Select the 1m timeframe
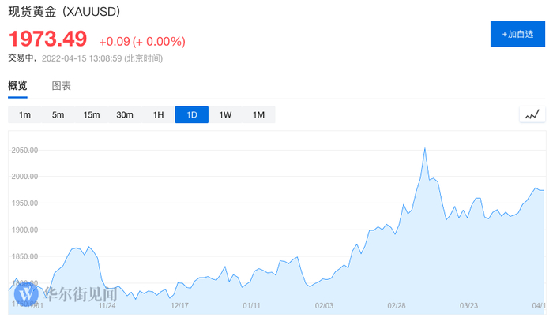The image size is (553, 321). coord(24,115)
